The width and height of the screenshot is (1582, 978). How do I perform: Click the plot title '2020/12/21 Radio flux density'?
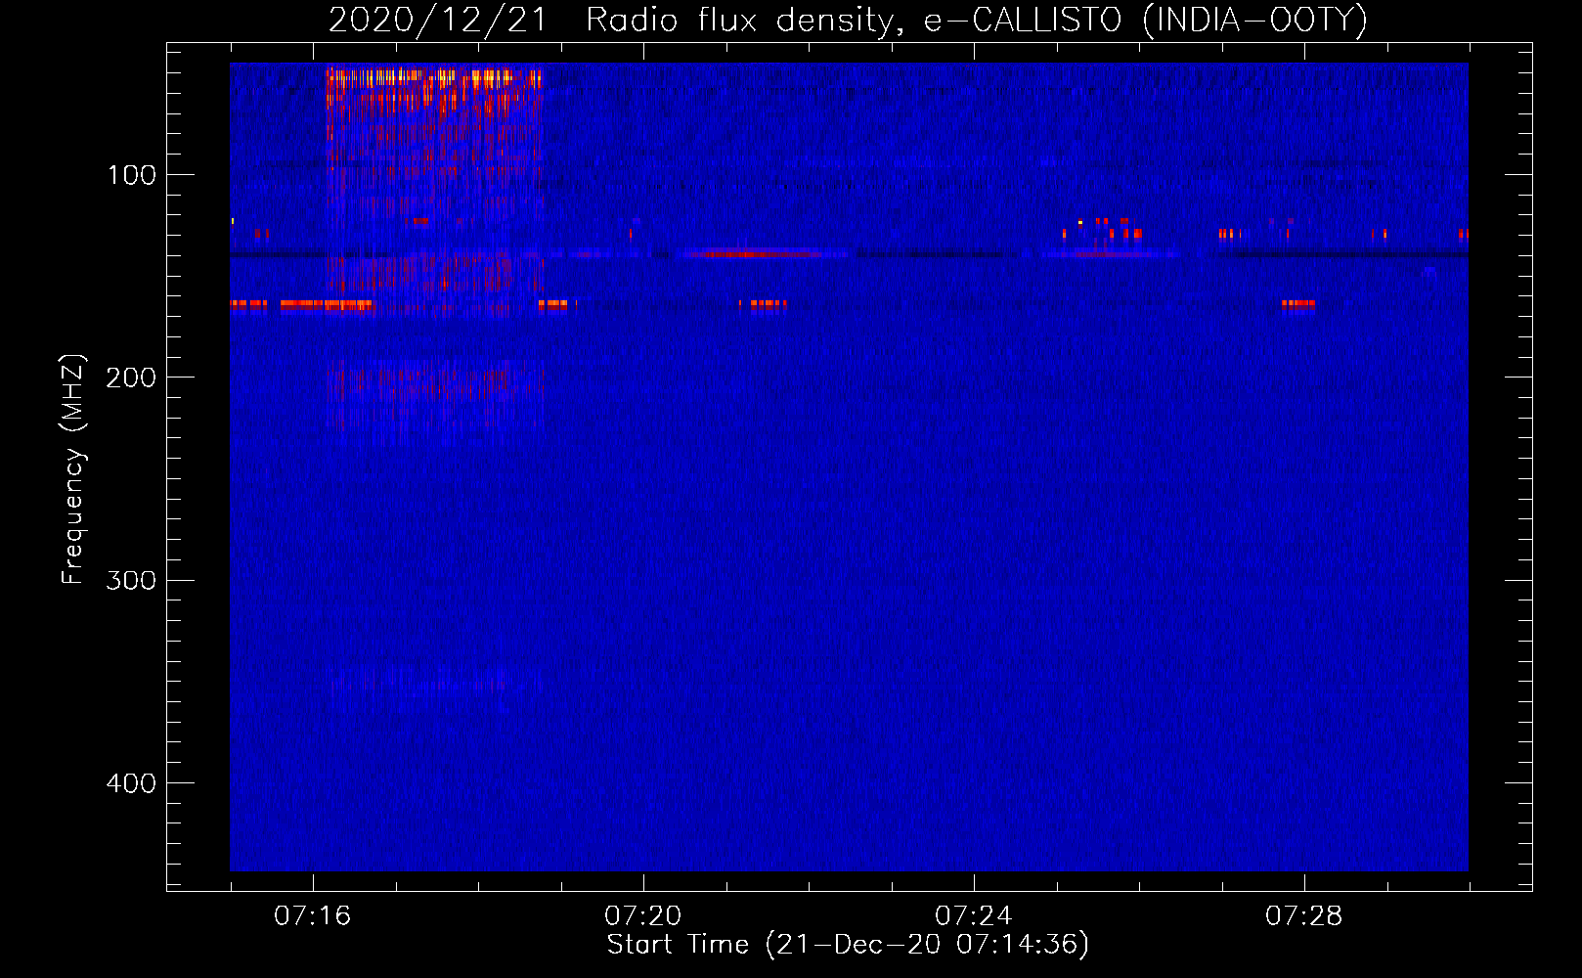[x=847, y=20]
